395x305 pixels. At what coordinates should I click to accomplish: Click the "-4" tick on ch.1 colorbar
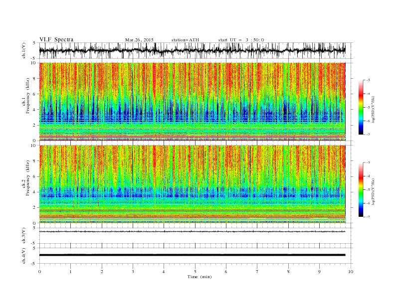pos(368,94)
